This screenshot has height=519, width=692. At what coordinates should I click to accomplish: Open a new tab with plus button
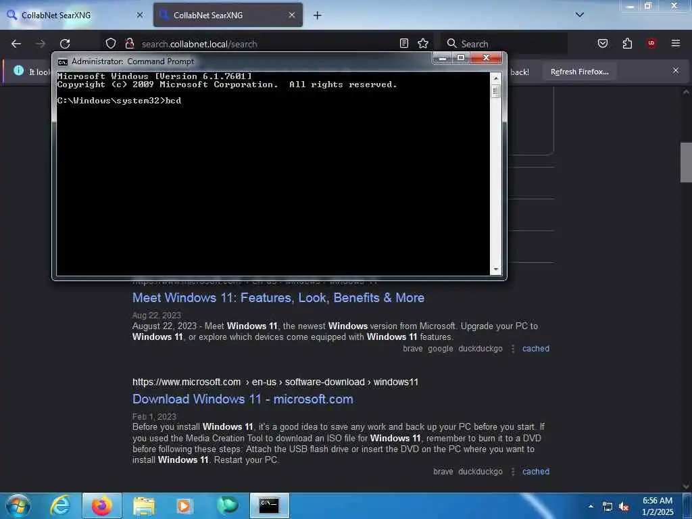pos(318,16)
